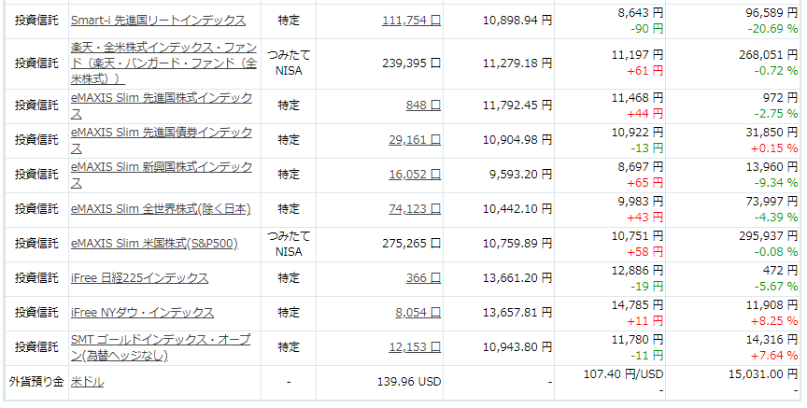
Task: Open iFree NYダウ・インデックス fund link
Action: 142,313
